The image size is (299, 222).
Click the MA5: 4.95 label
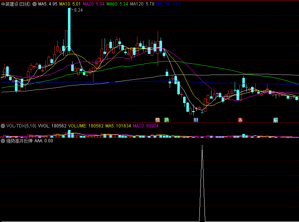48,4
